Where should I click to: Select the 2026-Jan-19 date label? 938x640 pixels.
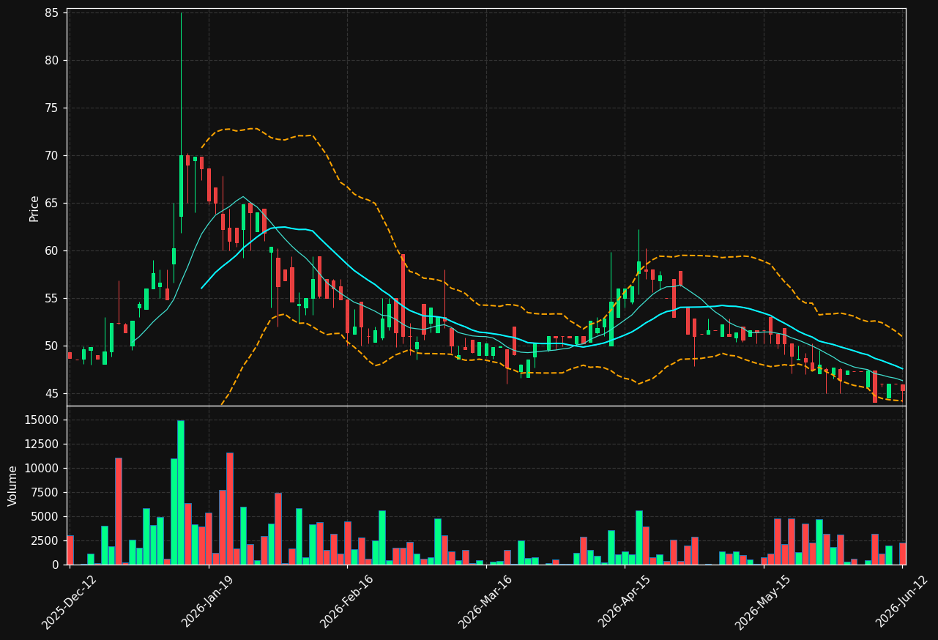[209, 600]
